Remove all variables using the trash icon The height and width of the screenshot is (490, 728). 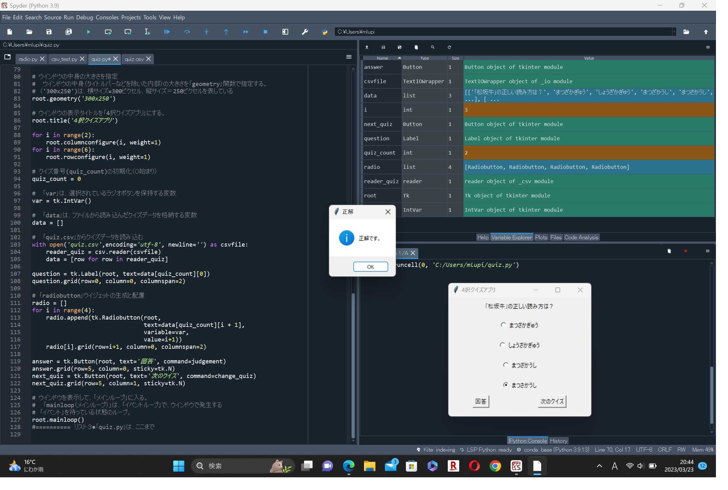[x=416, y=47]
